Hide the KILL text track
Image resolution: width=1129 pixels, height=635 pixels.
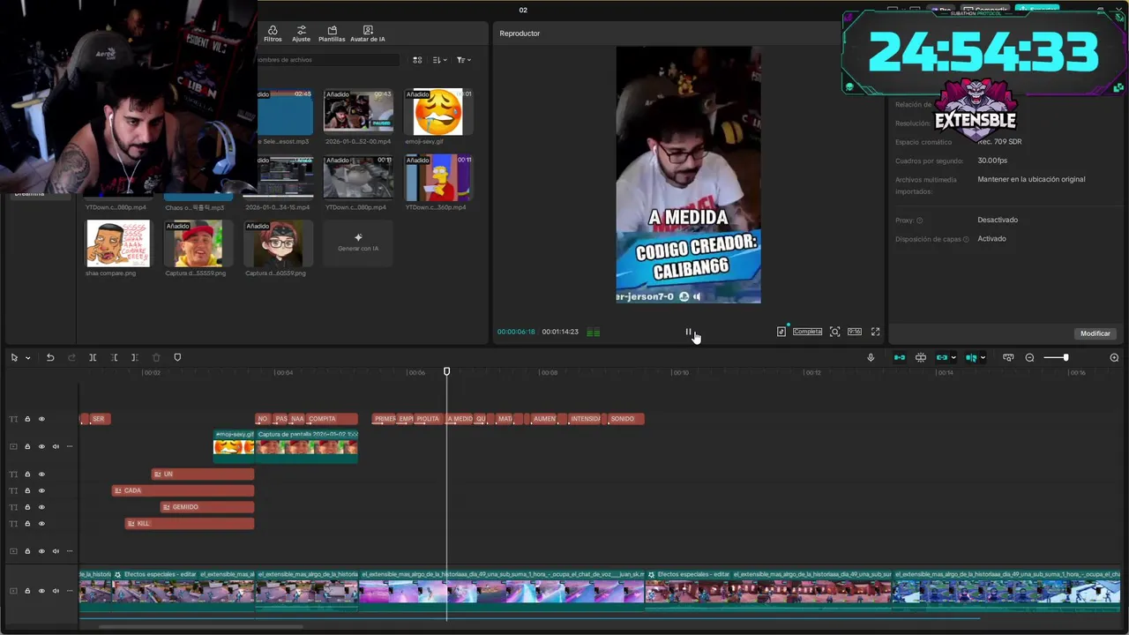point(41,524)
